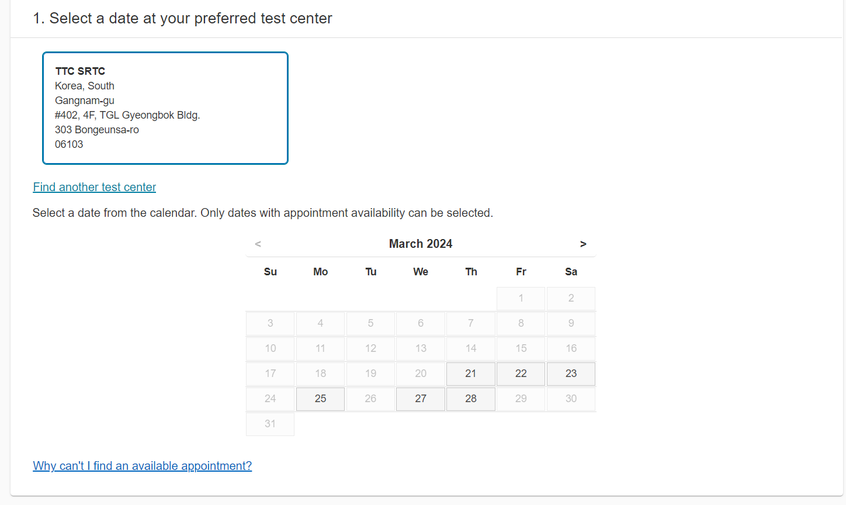Select March 22 on calendar
This screenshot has width=846, height=505.
point(521,374)
